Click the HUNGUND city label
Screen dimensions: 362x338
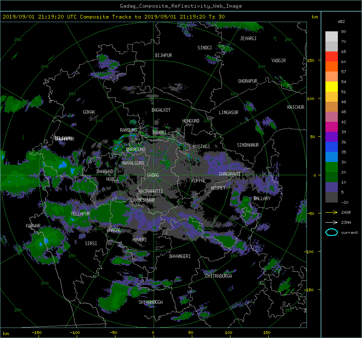point(191,121)
